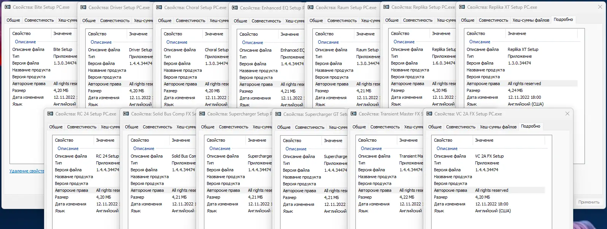Click Значение column header in Replika XT window
This screenshot has width=607, height=229.
click(542, 33)
